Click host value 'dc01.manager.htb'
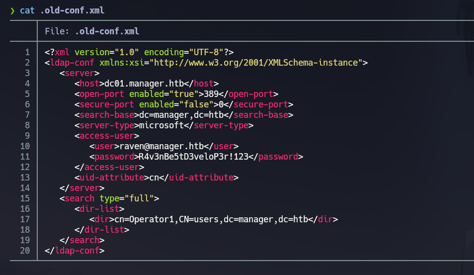 (144, 84)
